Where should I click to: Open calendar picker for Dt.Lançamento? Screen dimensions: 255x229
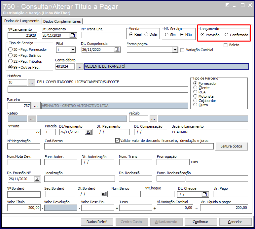point(73,35)
